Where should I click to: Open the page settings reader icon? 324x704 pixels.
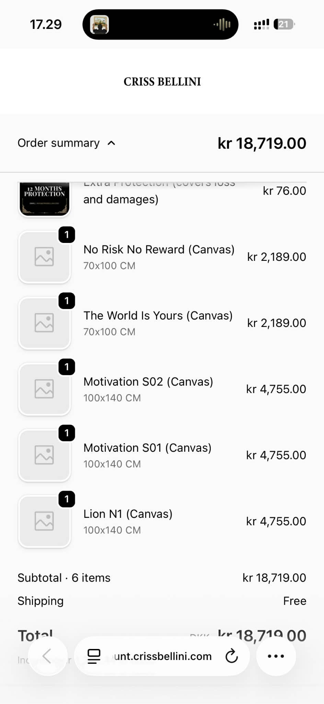point(94,656)
